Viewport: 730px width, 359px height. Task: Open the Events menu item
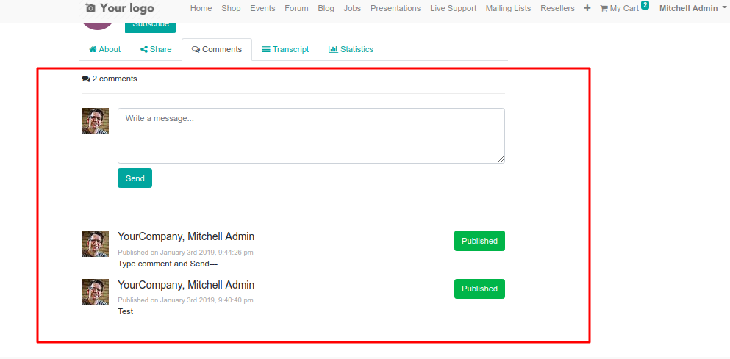click(262, 8)
